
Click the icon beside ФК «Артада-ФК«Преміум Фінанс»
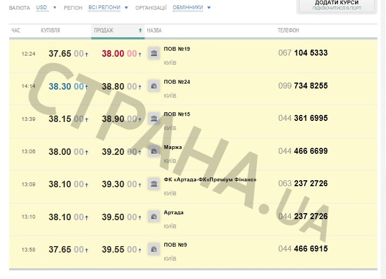point(154,184)
